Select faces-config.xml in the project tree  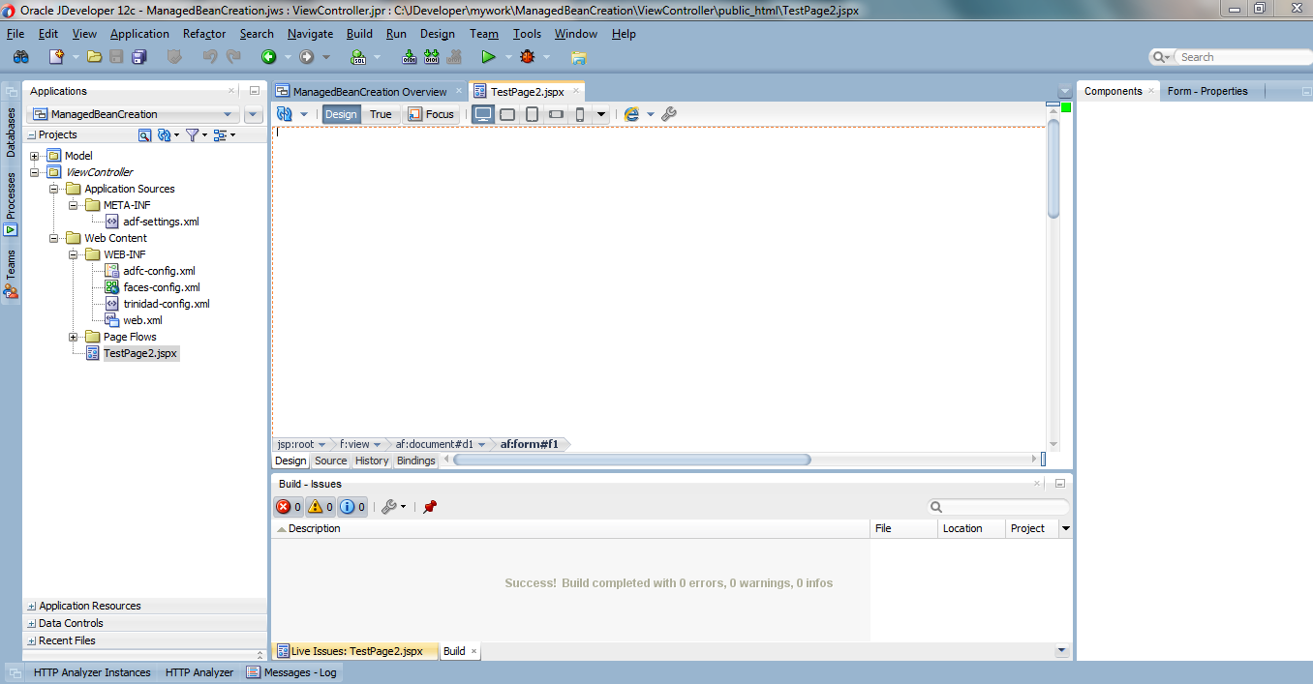tap(162, 287)
